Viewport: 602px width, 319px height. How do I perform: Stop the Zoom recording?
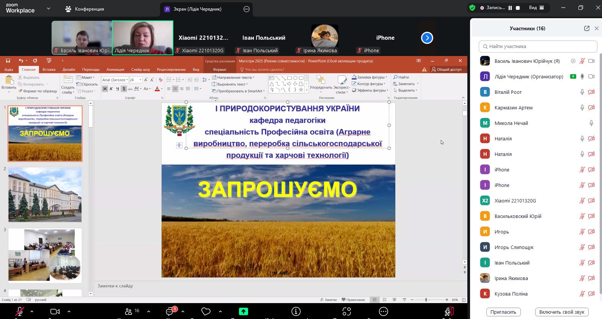518,8
